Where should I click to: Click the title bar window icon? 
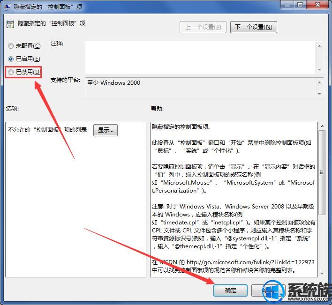[x=7, y=7]
